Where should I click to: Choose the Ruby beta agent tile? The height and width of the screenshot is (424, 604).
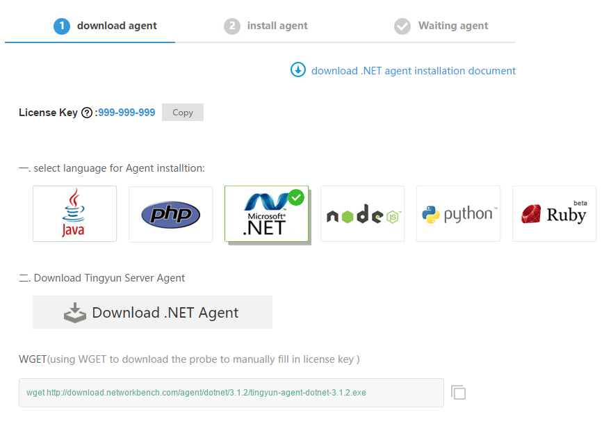[x=554, y=214]
